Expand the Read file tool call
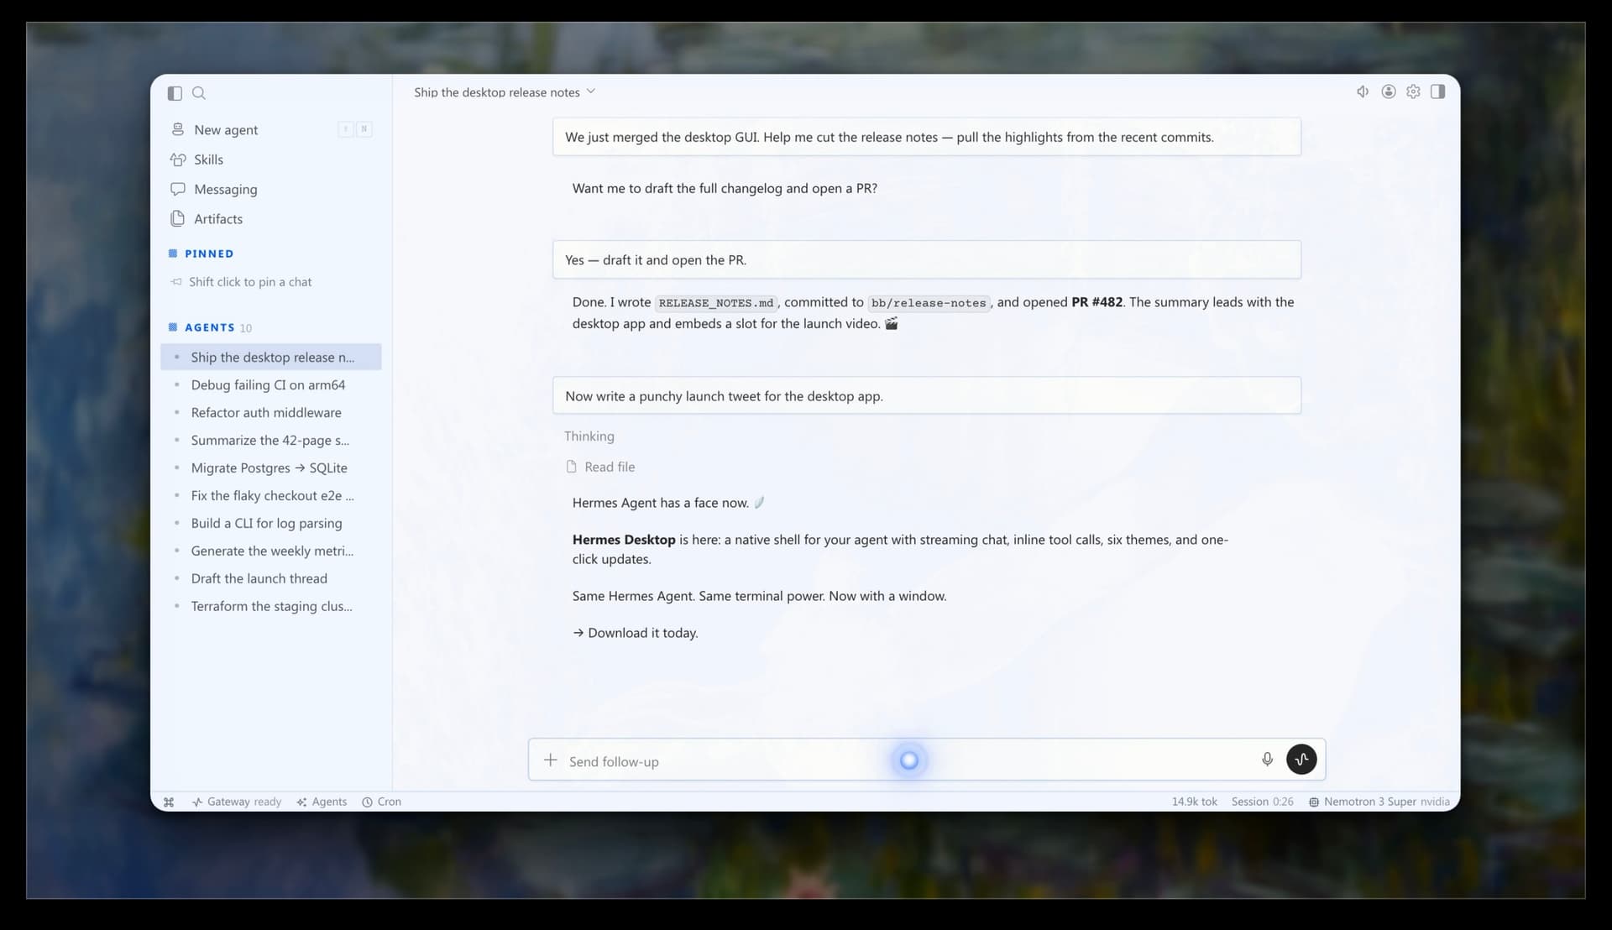 [x=600, y=467]
